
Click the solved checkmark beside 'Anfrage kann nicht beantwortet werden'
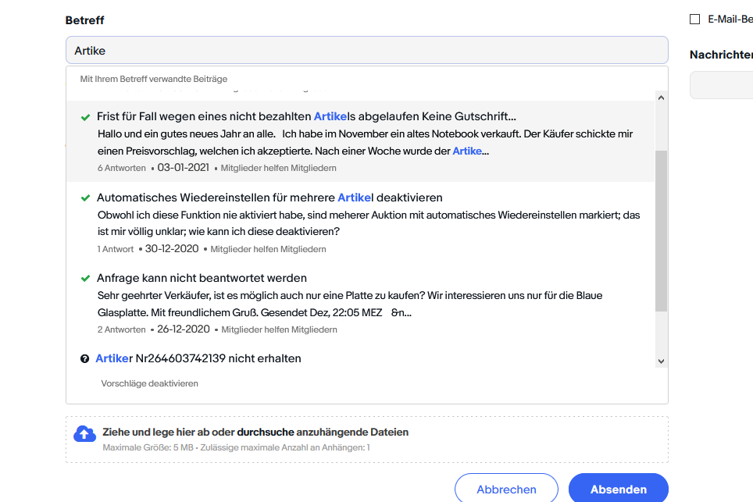pos(85,277)
